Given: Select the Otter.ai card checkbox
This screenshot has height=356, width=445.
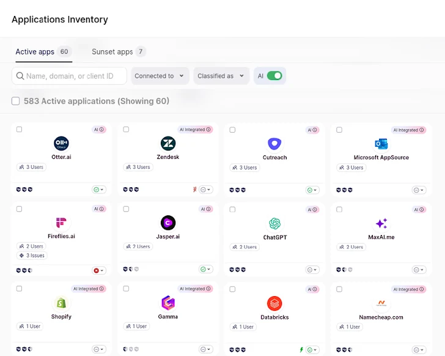Looking at the screenshot, I should [x=19, y=130].
